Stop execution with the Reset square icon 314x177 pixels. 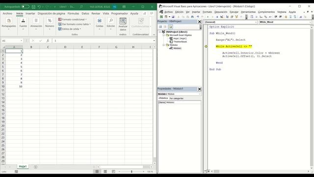(217, 17)
